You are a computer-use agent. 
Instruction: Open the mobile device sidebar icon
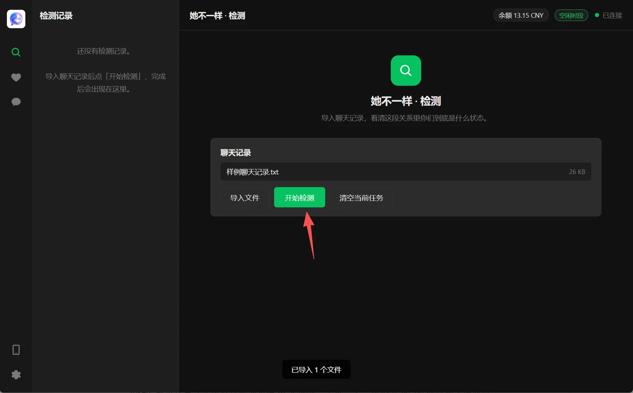pos(16,350)
